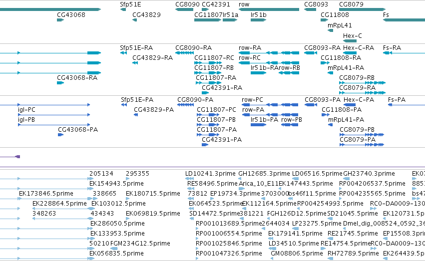This screenshot has width=425, height=261.
Task: Select the Ir51a gene label
Action: coord(230,14)
